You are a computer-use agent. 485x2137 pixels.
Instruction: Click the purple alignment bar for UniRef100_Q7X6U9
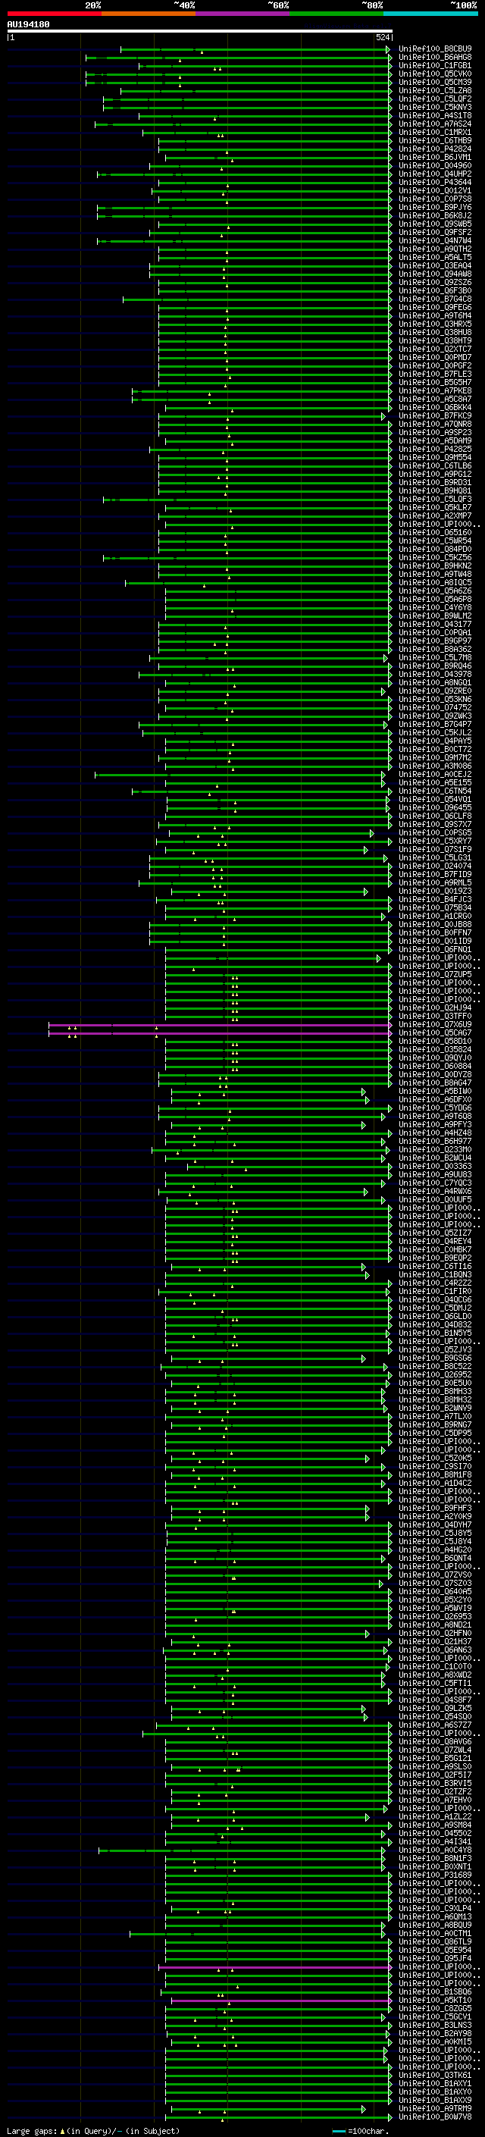point(220,1026)
